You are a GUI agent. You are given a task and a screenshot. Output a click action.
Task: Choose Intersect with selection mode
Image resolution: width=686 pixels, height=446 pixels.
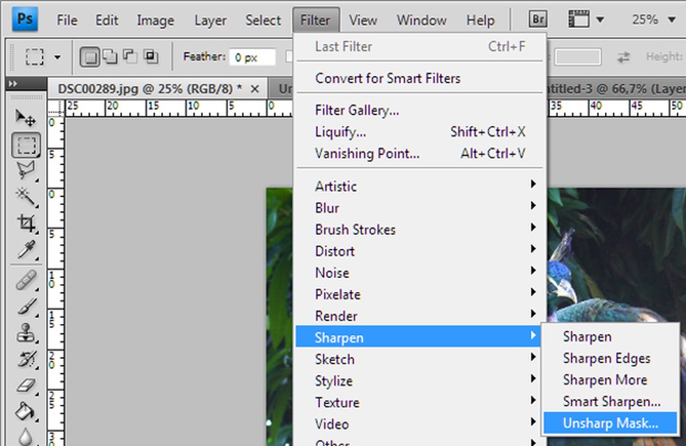coord(151,56)
